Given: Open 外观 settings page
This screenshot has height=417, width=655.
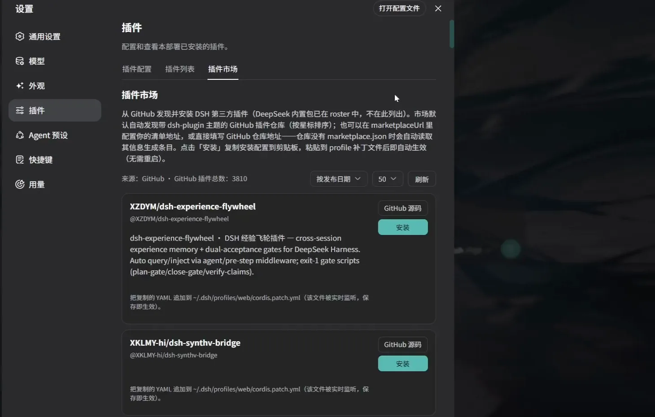Looking at the screenshot, I should (55, 86).
